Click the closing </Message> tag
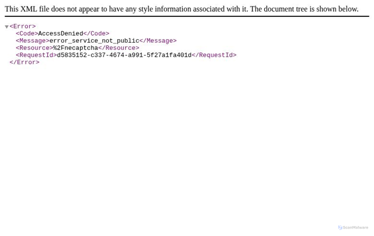The image size is (374, 236). [x=158, y=41]
